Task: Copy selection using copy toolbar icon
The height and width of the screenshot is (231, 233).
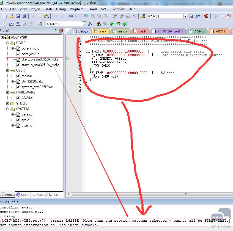Action: coord(40,16)
